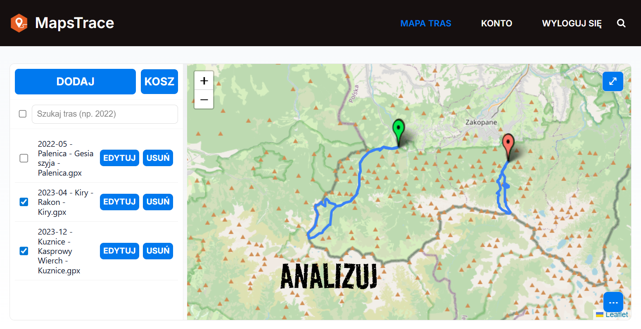Zoom in on the map
Screen dimensions: 641x329
tap(204, 81)
